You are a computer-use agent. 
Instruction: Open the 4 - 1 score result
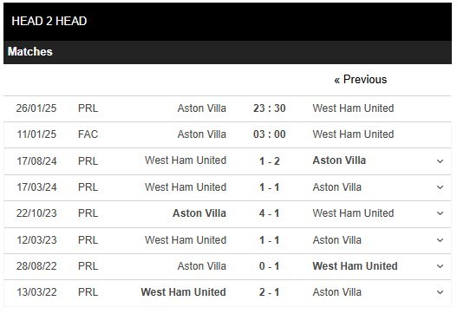pyautogui.click(x=270, y=213)
